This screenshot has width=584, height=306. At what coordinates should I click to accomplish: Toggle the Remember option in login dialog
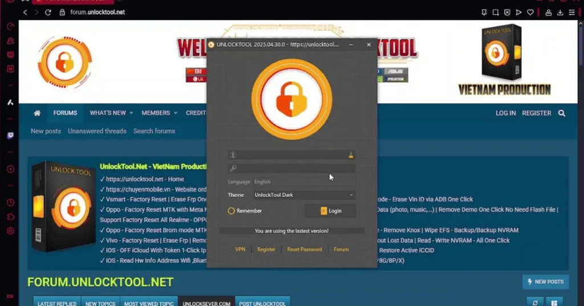click(x=245, y=211)
